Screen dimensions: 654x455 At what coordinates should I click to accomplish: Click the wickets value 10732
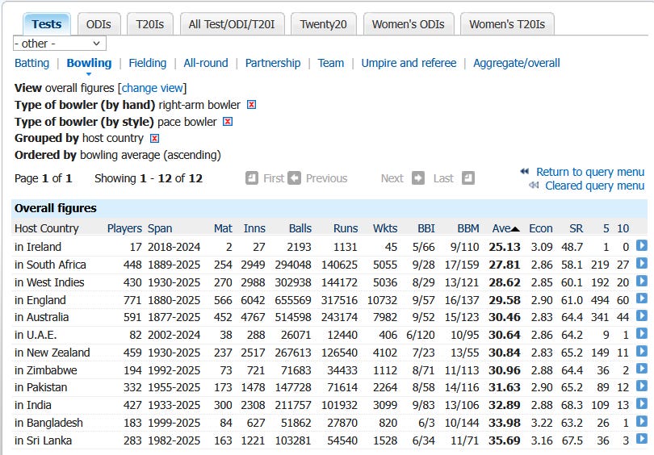coord(382,300)
